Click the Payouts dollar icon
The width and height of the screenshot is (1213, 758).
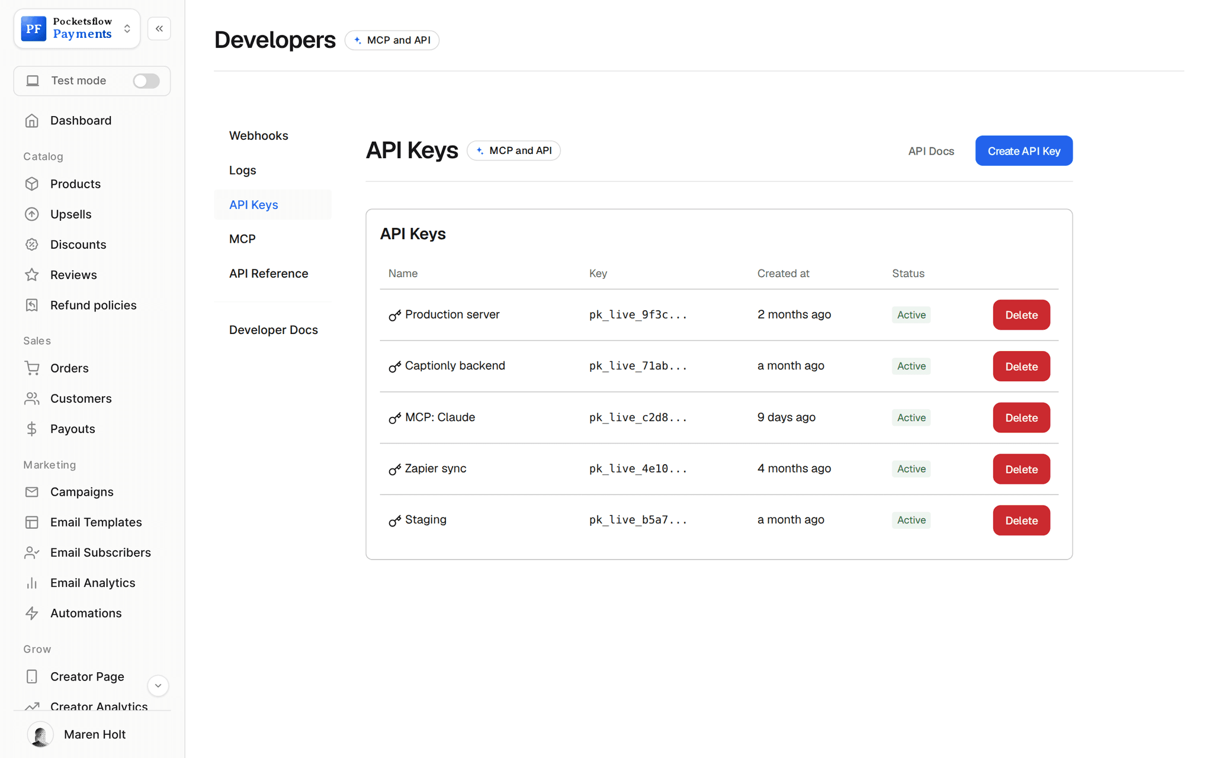tap(32, 429)
